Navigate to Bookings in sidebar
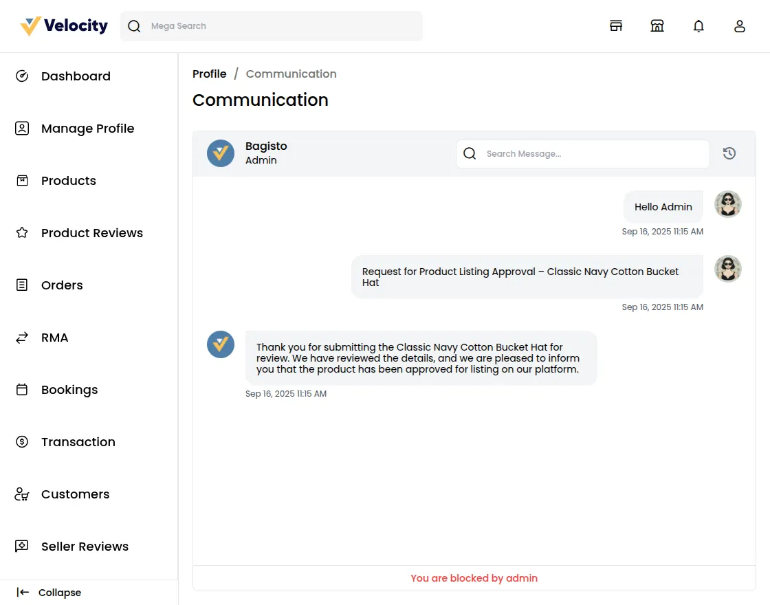The width and height of the screenshot is (770, 605). click(x=69, y=390)
